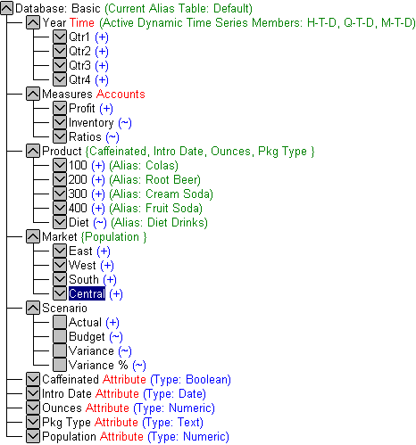Select the Variance % member label
The height and width of the screenshot is (445, 416).
(98, 365)
